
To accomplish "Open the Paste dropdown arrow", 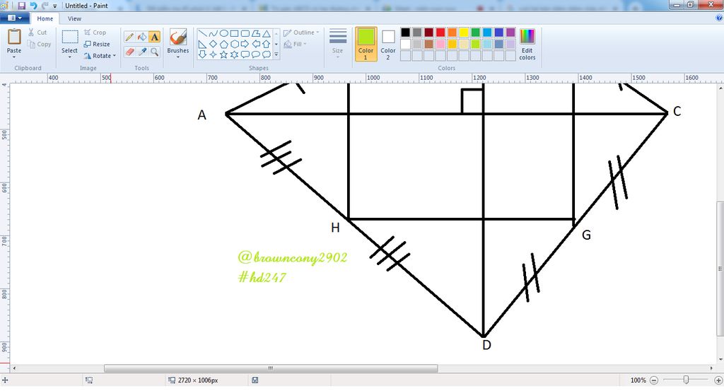I will point(14,57).
